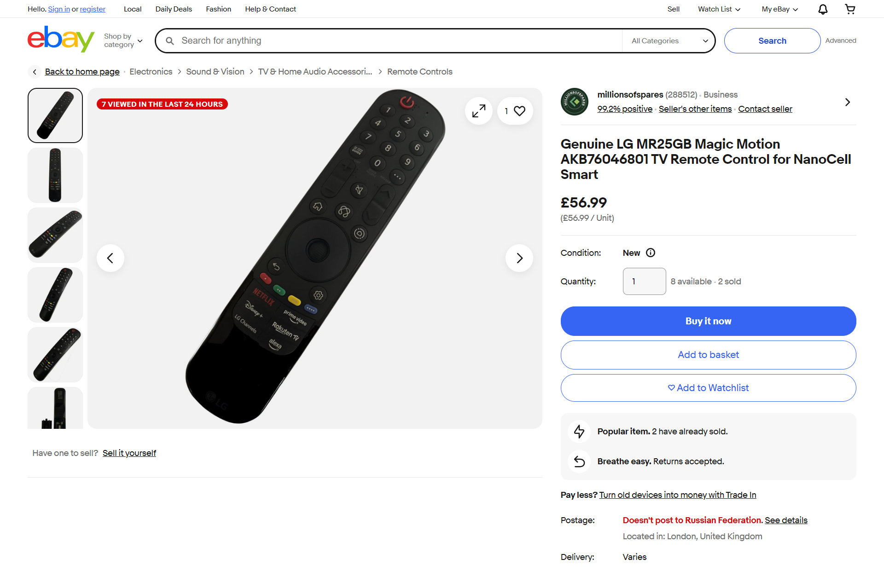Open the Daily Deals menu item
The image size is (884, 571).
(174, 9)
